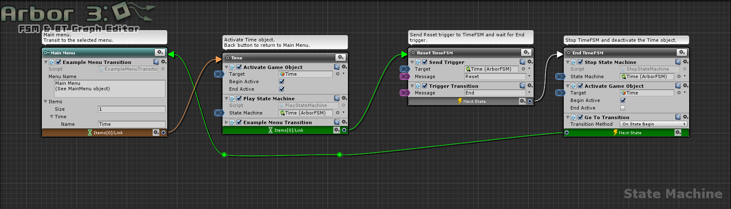Enable End Active checkbox in End TimeFSM node
Image resolution: width=731 pixels, height=209 pixels.
pyautogui.click(x=623, y=108)
